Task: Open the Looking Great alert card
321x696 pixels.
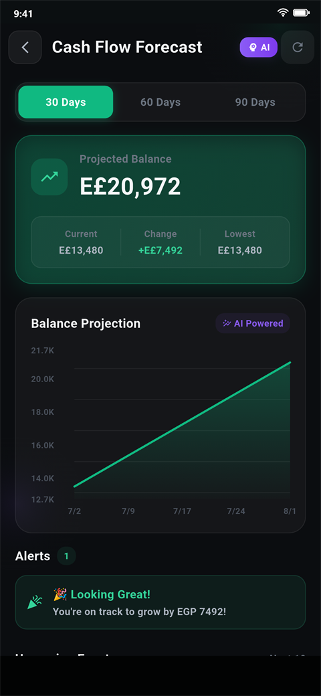Action: click(160, 602)
